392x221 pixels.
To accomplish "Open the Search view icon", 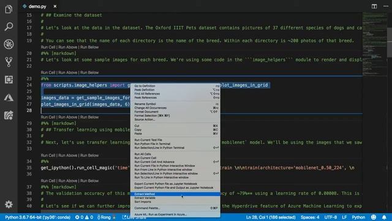I will [9, 26].
